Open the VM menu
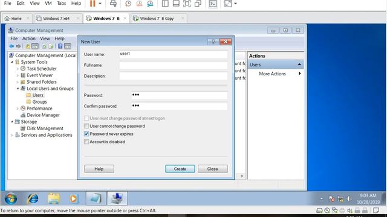Viewport: 387px width, 217px height. (48, 3)
